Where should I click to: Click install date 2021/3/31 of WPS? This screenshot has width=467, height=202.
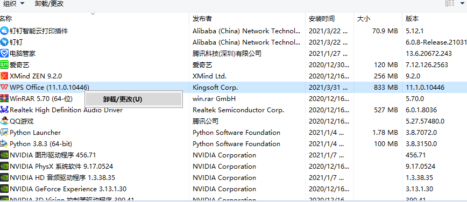[x=328, y=87]
